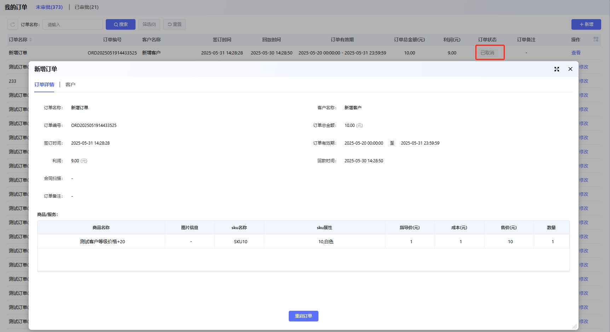Select the 订单详情 tab
This screenshot has height=332, width=610.
pos(44,85)
